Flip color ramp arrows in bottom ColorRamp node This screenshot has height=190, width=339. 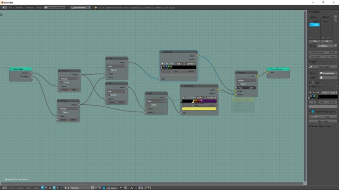[192, 98]
